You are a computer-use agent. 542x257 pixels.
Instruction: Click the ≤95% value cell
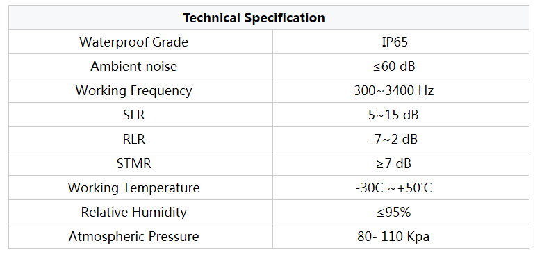pos(401,212)
